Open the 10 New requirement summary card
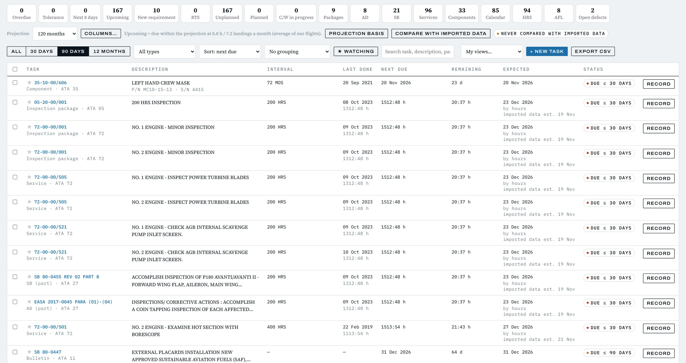 [x=157, y=13]
